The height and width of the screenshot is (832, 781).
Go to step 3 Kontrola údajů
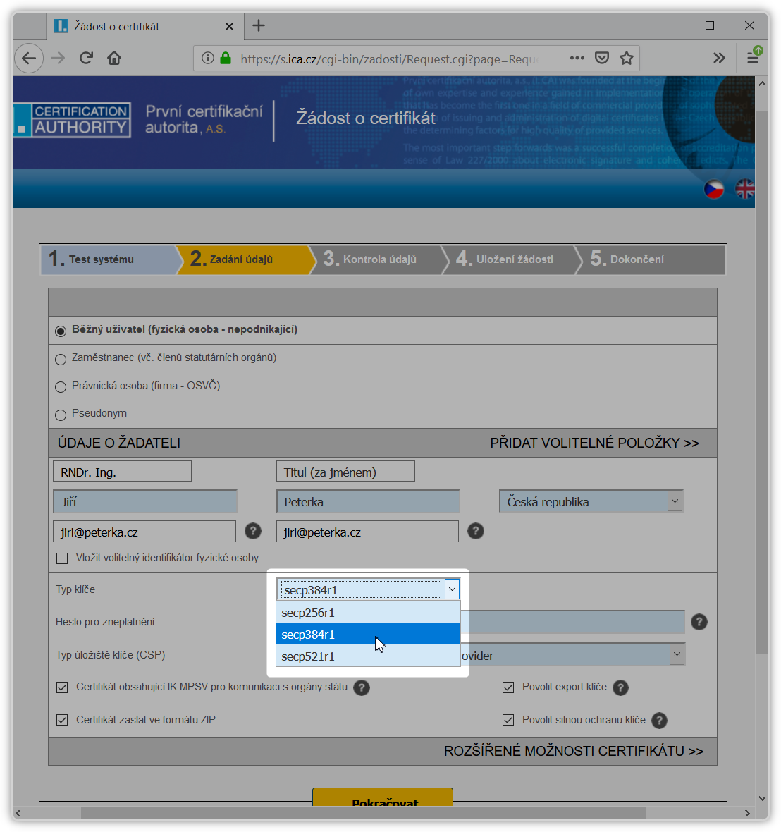tap(378, 259)
